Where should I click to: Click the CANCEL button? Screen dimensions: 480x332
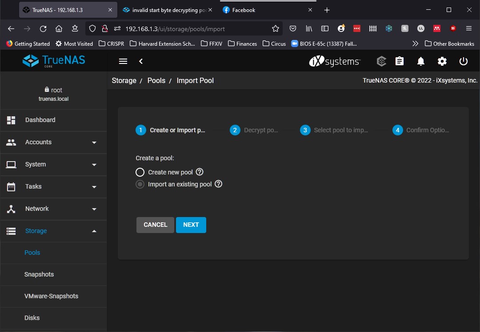point(155,225)
